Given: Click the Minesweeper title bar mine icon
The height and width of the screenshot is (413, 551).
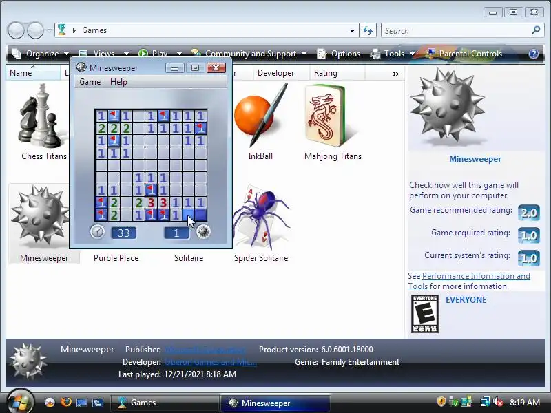Looking at the screenshot, I should [81, 67].
